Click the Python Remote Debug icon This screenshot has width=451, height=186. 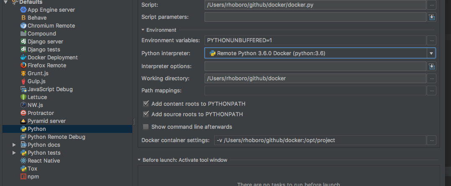[23, 137]
